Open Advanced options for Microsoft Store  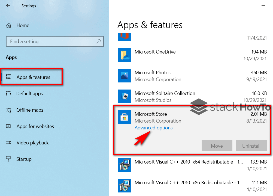(x=154, y=128)
